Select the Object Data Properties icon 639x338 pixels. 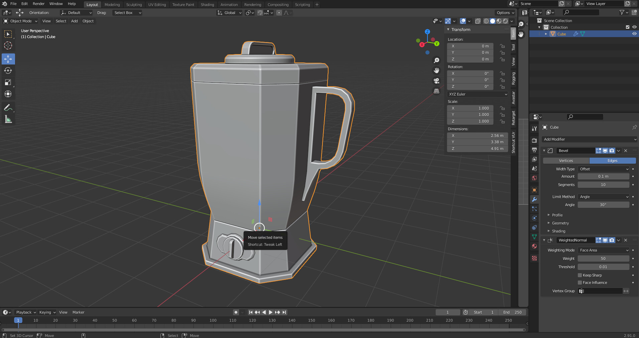click(x=534, y=237)
